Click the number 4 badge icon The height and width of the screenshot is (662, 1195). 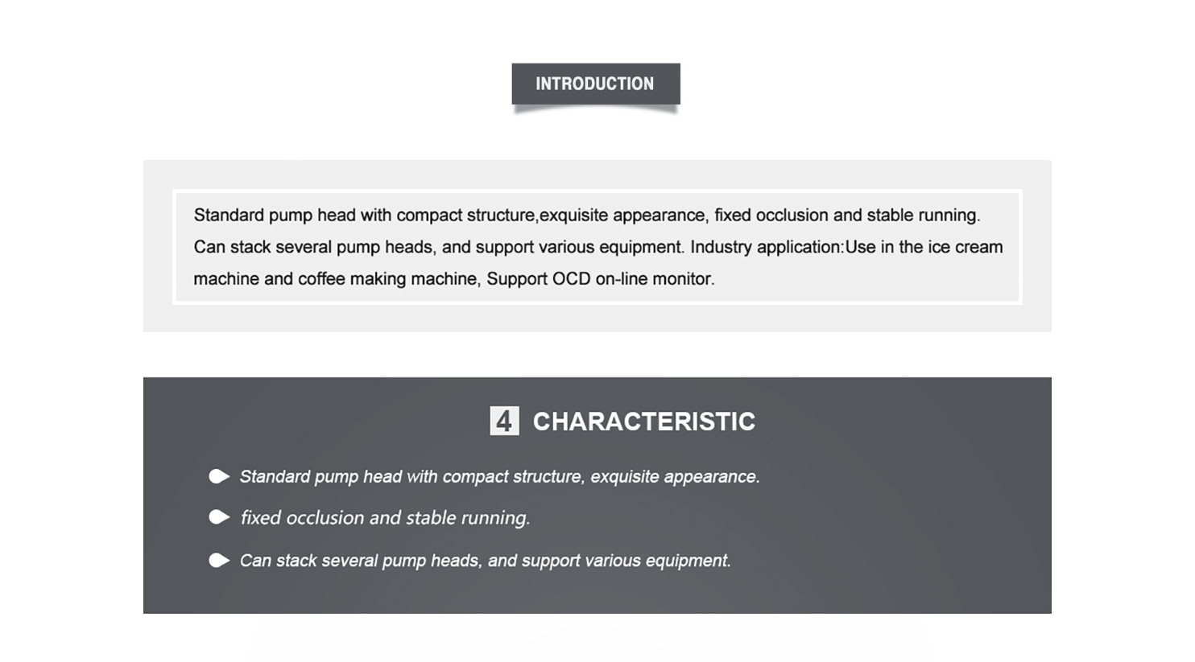(504, 421)
